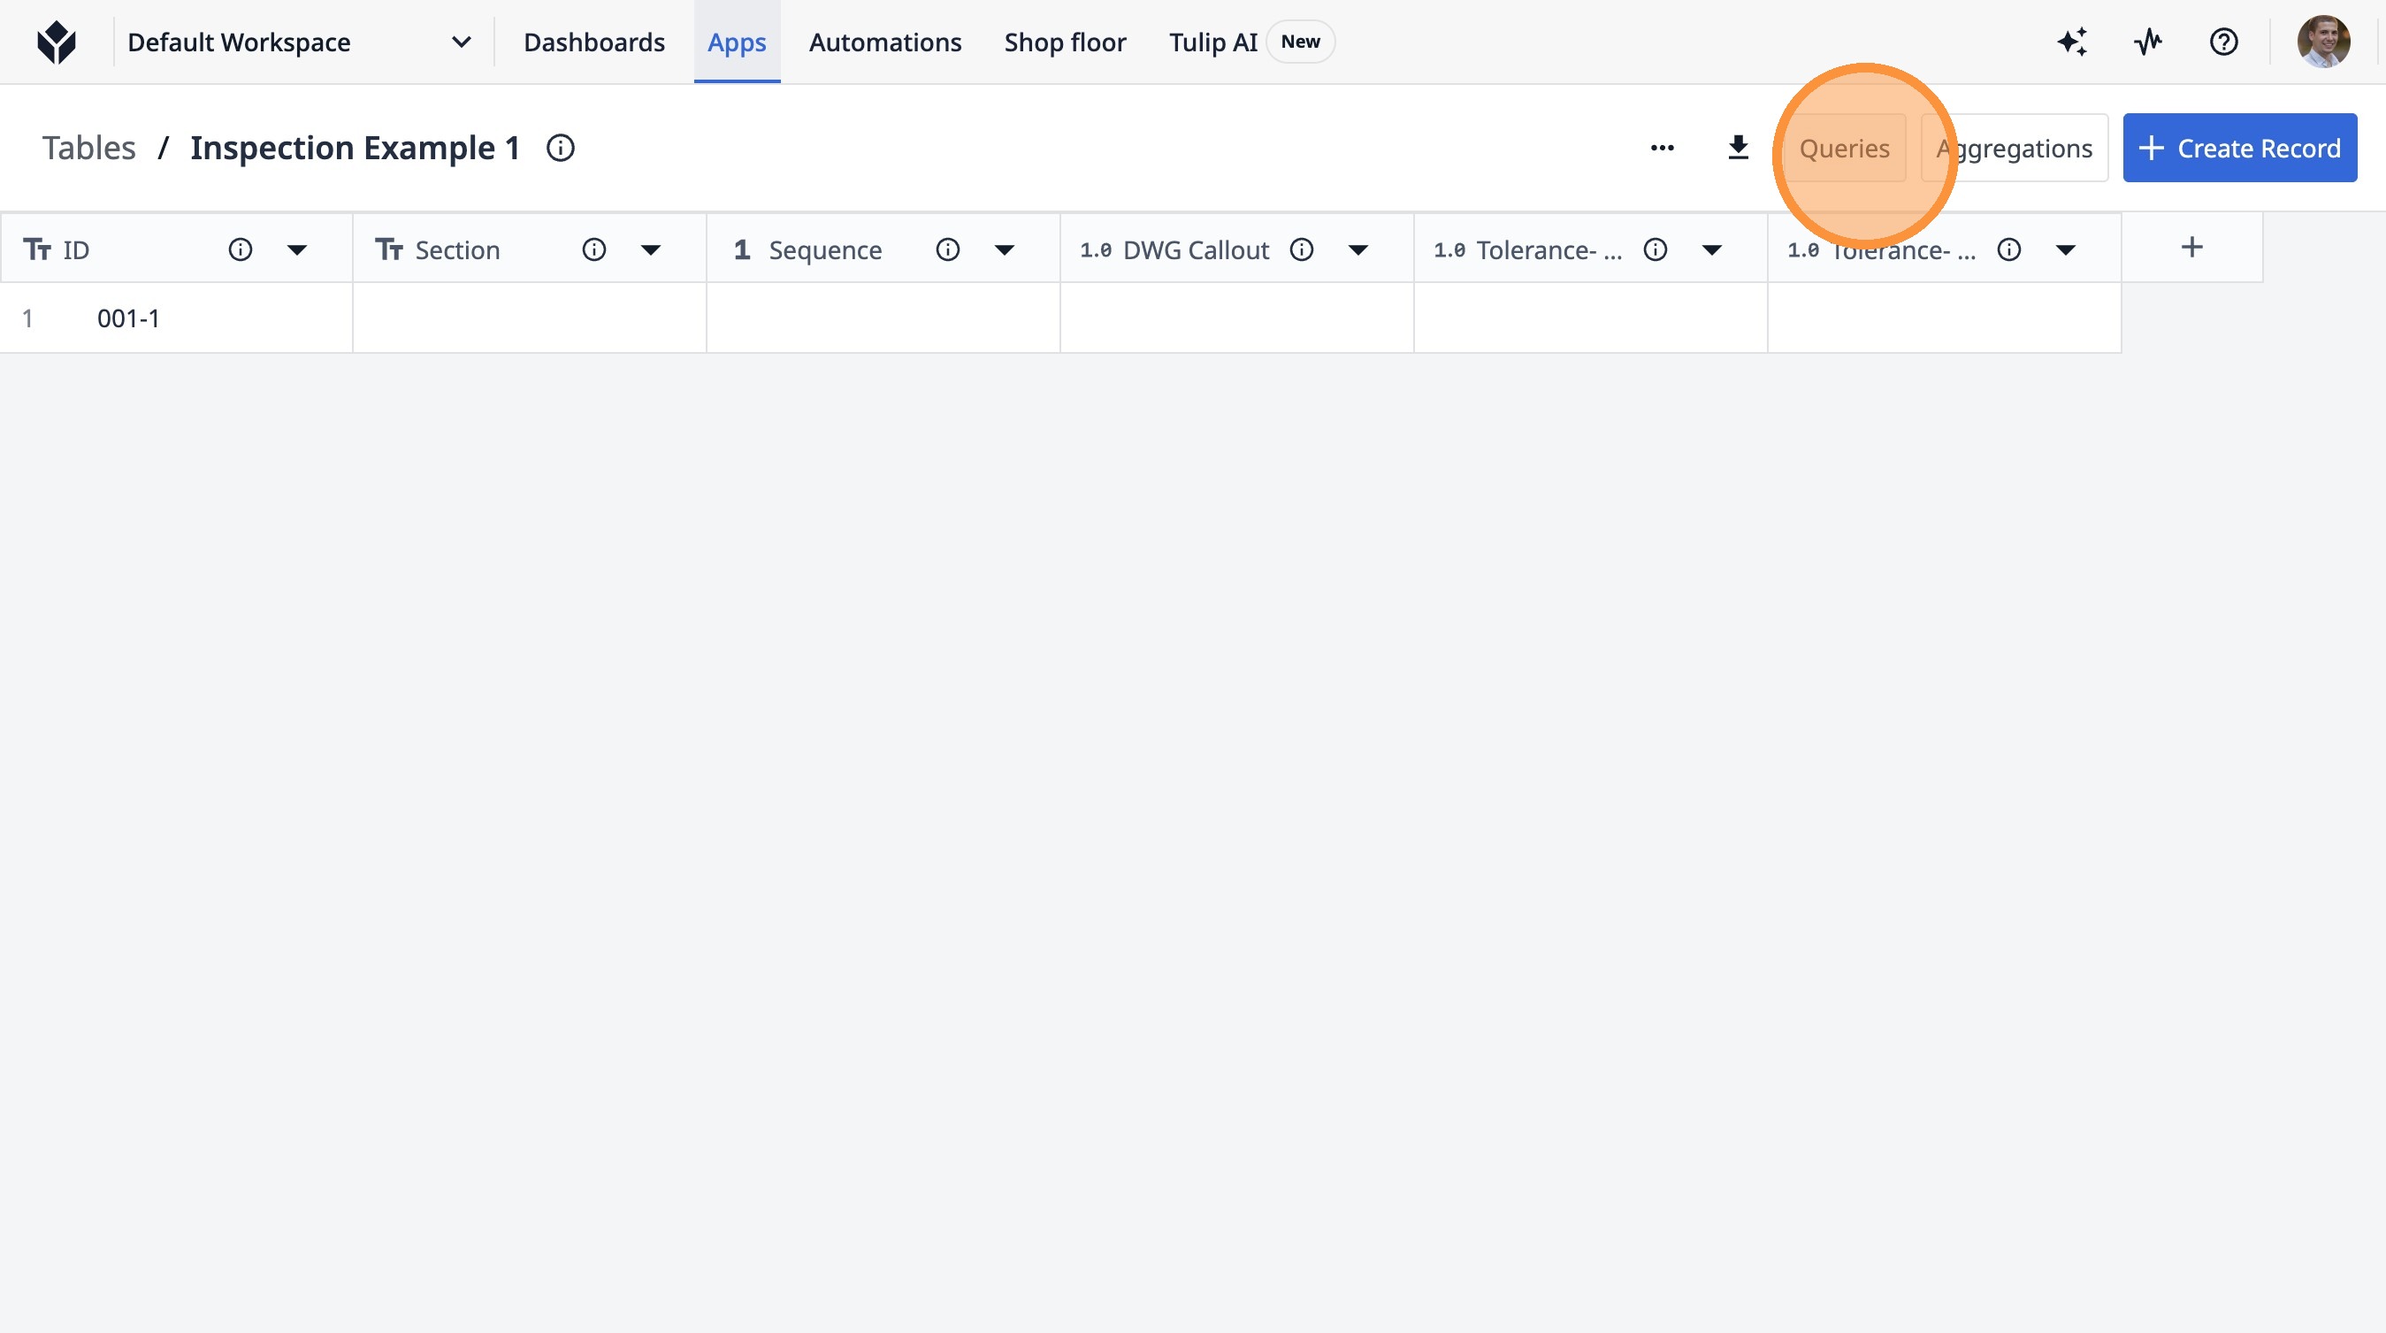The image size is (2386, 1333).
Task: Click the Tulip logo home icon
Action: pyautogui.click(x=56, y=42)
